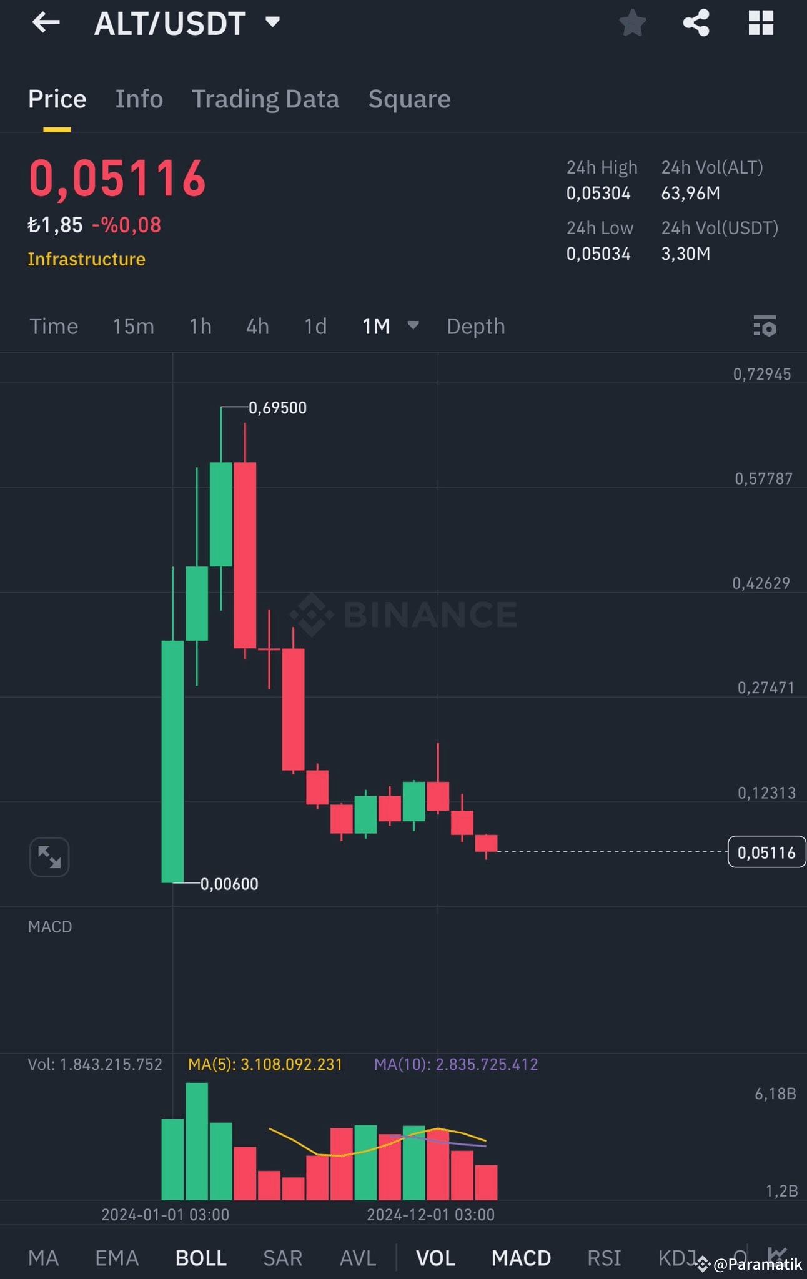The image size is (807, 1279).
Task: View order book via the Depth button
Action: [x=475, y=326]
